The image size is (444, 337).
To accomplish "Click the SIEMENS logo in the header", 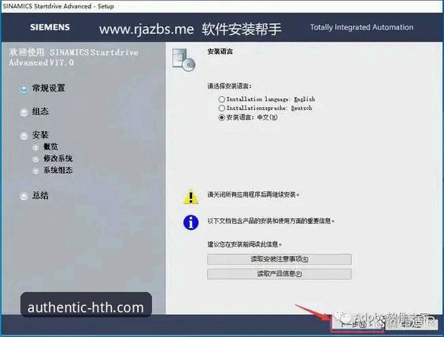I will (50, 27).
